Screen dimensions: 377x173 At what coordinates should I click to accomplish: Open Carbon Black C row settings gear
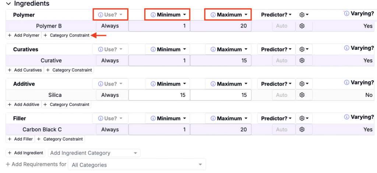302,130
